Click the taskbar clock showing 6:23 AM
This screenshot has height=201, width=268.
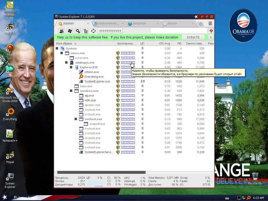click(x=258, y=198)
